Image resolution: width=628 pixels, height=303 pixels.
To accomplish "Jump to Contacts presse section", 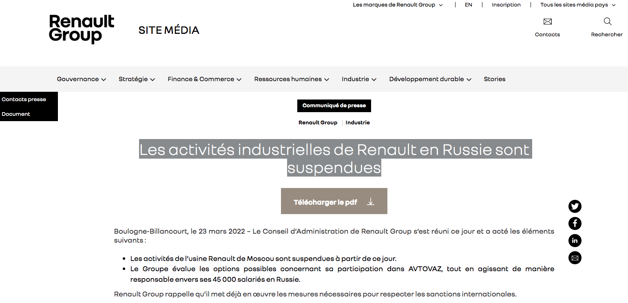I will tap(24, 100).
